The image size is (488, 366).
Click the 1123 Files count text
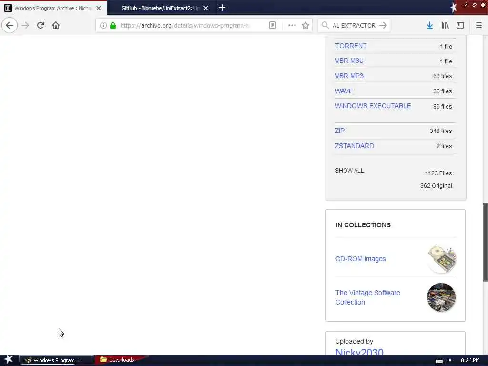click(x=438, y=173)
